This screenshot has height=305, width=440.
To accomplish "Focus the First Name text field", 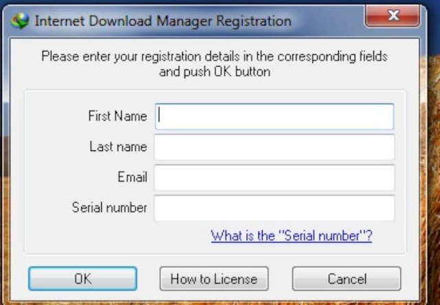I will [x=274, y=117].
